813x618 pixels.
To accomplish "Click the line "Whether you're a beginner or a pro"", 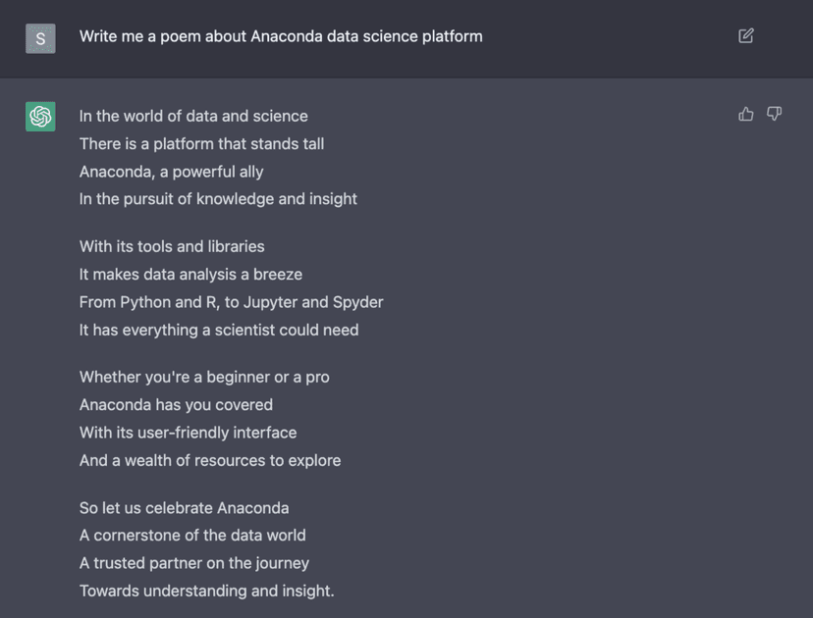I will tap(204, 377).
